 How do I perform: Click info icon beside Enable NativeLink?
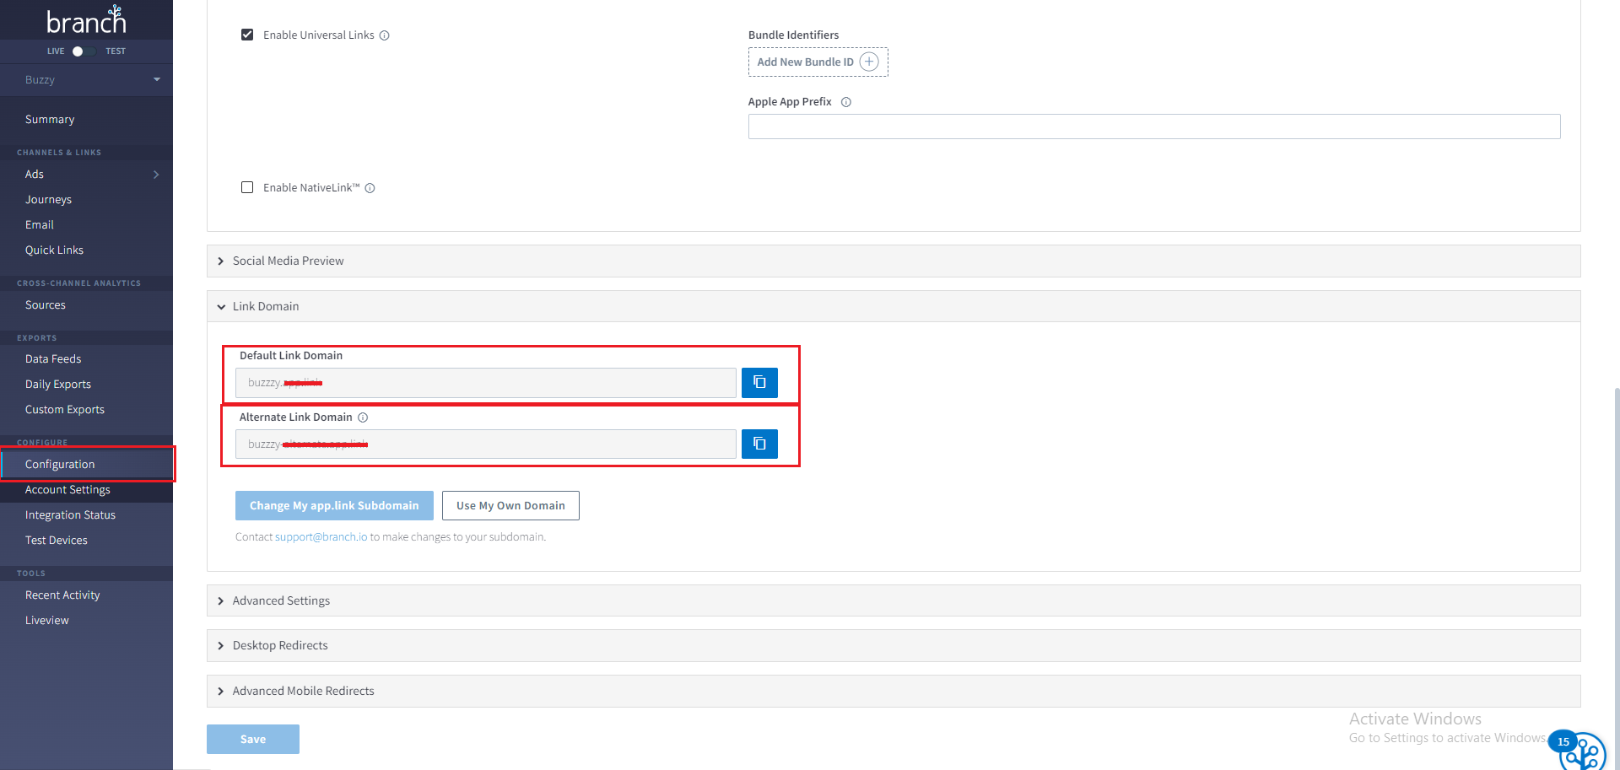(370, 188)
